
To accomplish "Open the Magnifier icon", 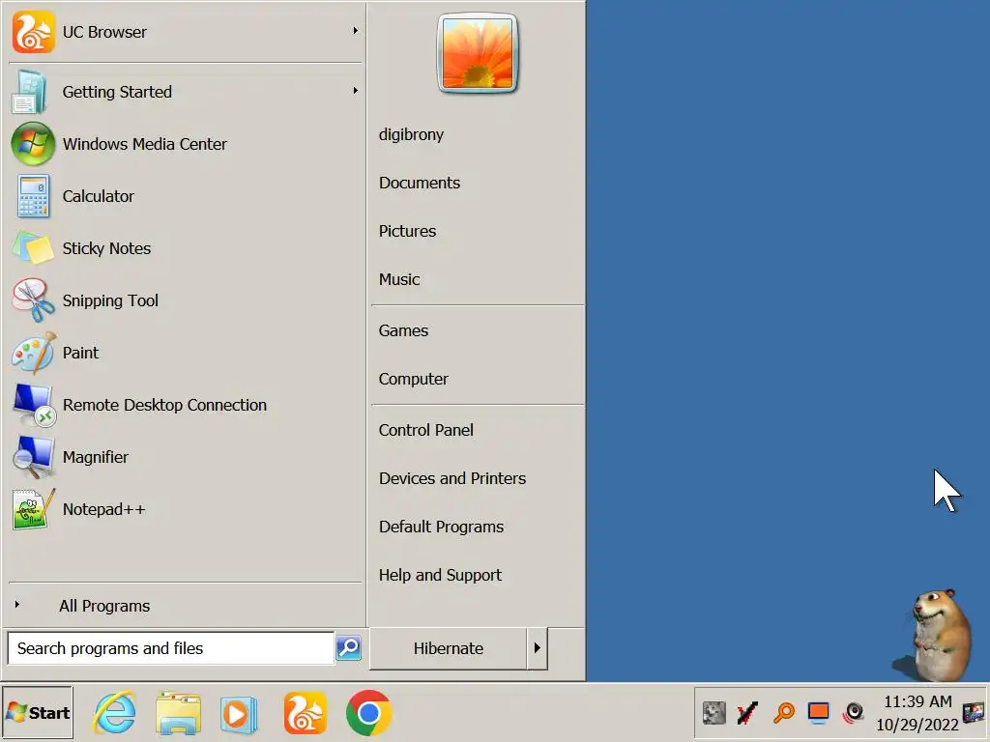I will coord(33,457).
